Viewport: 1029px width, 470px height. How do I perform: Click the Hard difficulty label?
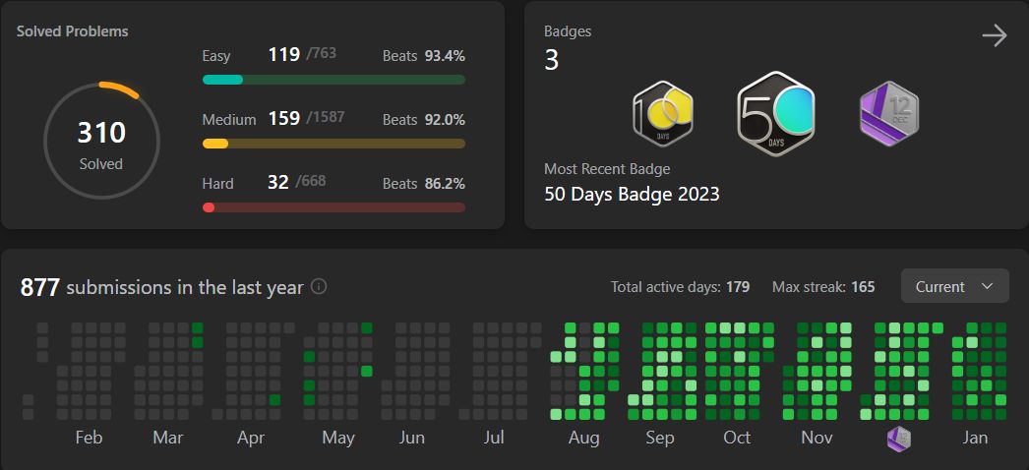tap(217, 183)
